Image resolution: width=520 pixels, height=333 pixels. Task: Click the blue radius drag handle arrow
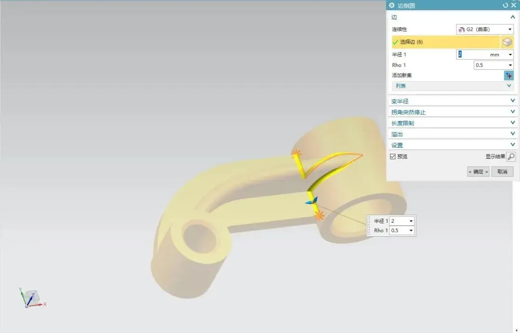(311, 201)
